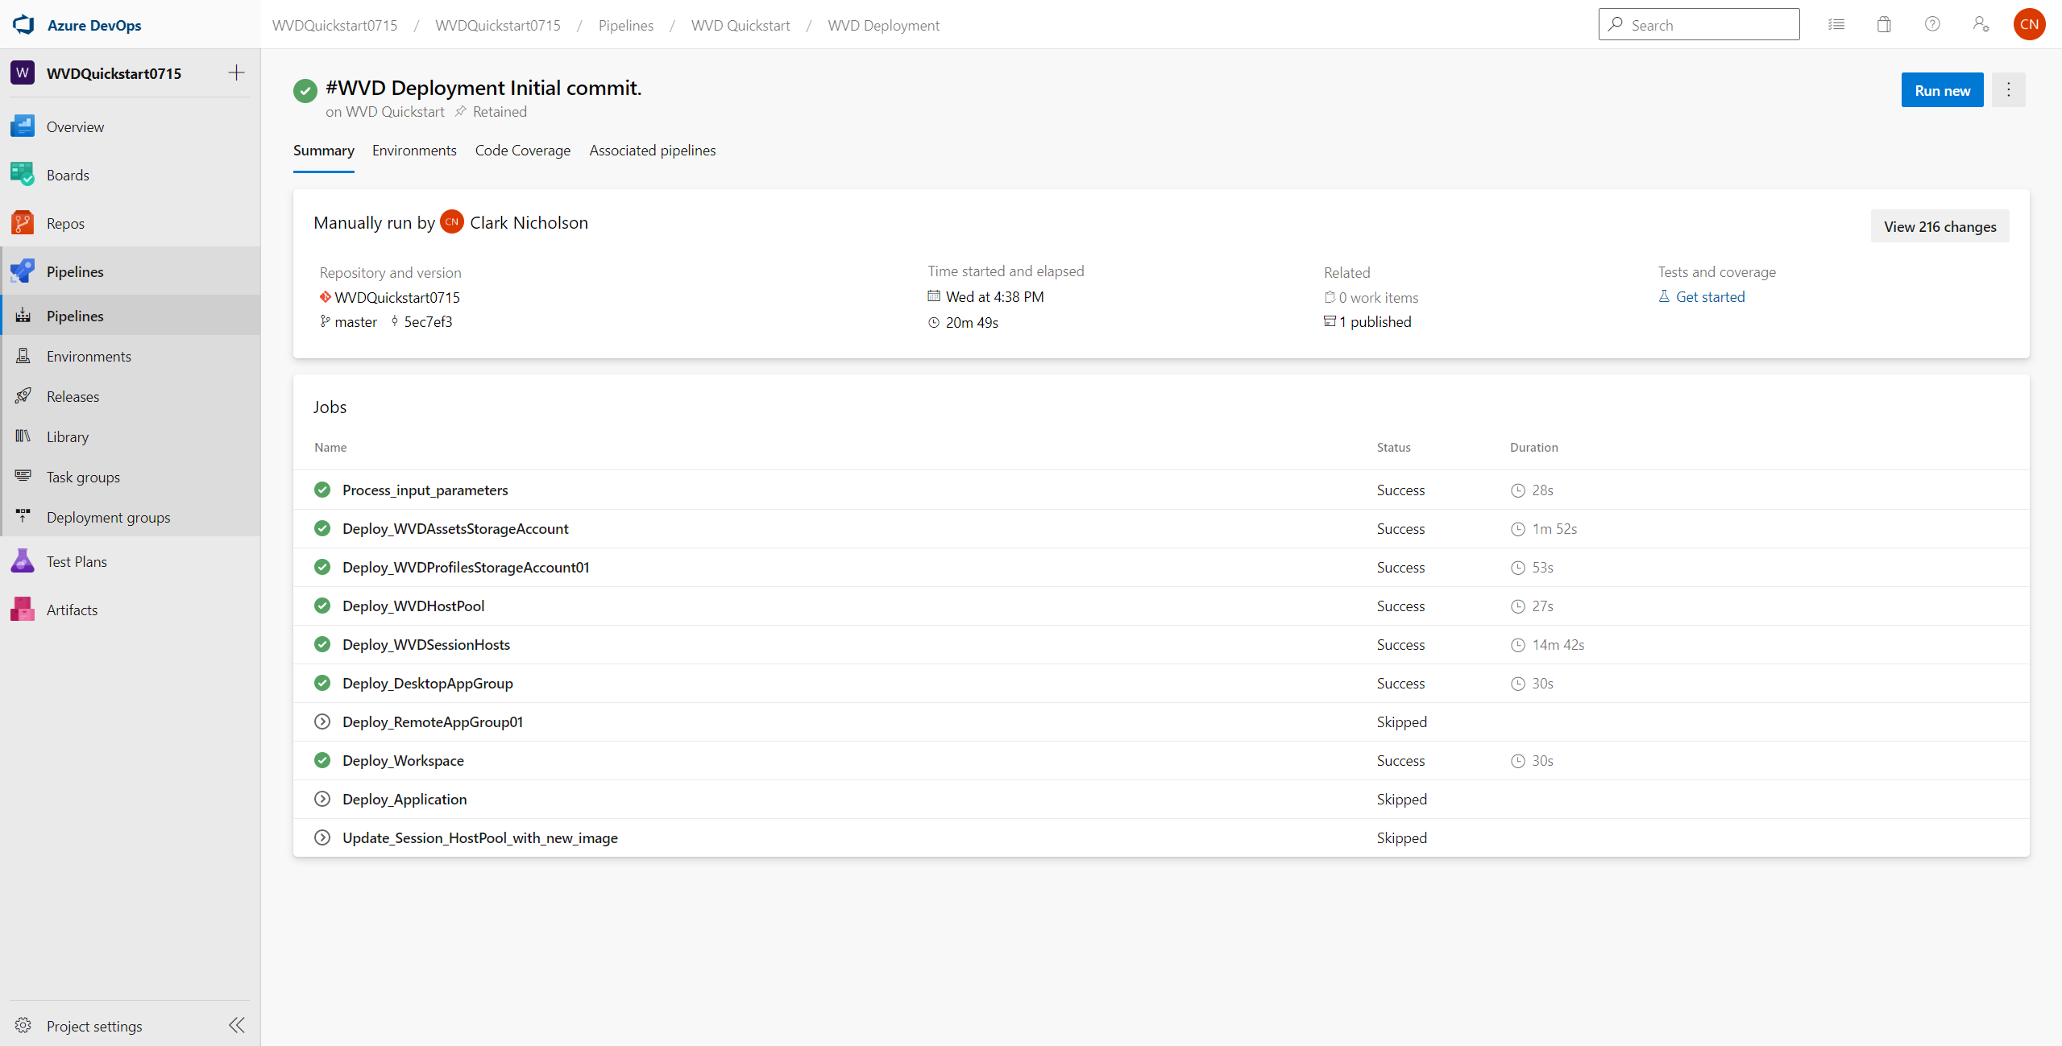Click the Task groups icon

click(23, 476)
